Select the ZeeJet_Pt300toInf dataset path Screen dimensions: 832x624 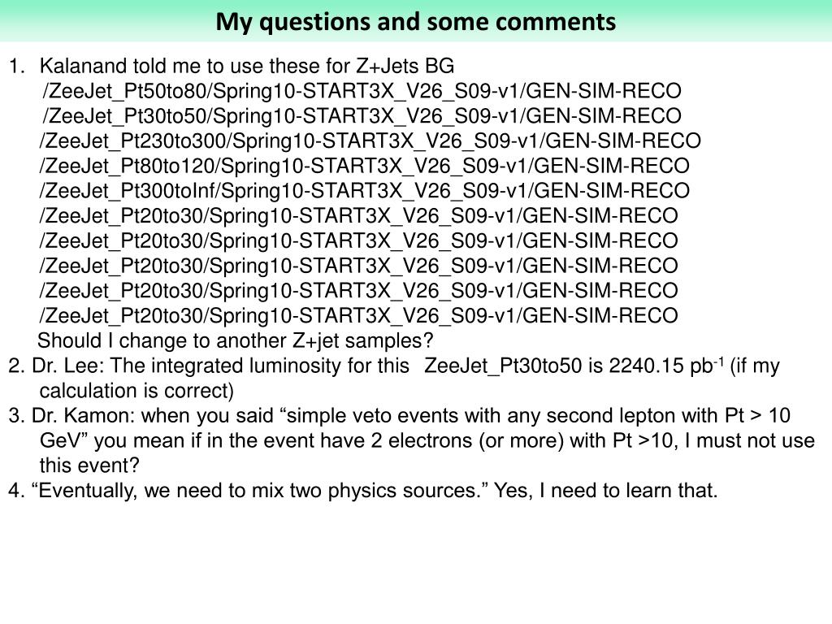pos(364,191)
